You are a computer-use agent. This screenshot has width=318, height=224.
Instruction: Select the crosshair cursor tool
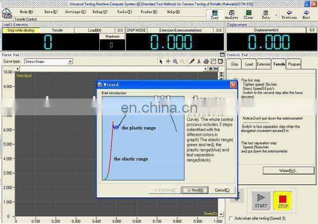click(168, 61)
